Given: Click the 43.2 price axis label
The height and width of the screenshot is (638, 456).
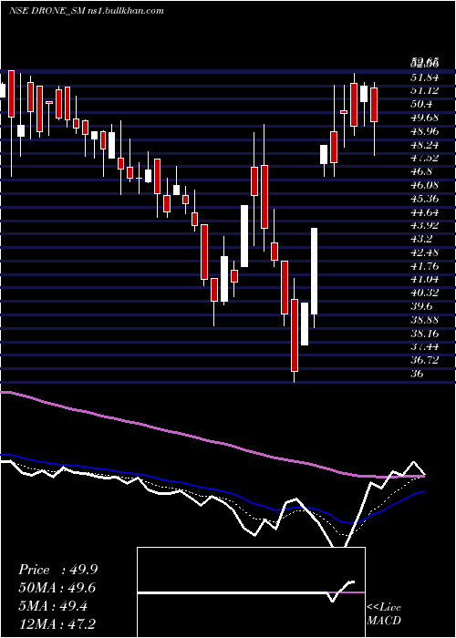Looking at the screenshot, I should point(421,239).
